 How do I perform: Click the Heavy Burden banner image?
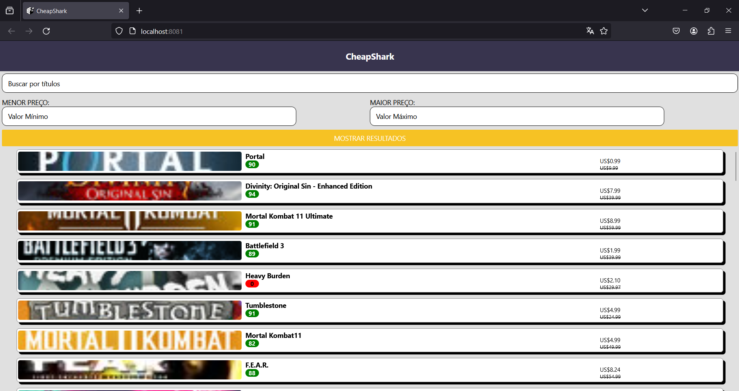pyautogui.click(x=130, y=281)
